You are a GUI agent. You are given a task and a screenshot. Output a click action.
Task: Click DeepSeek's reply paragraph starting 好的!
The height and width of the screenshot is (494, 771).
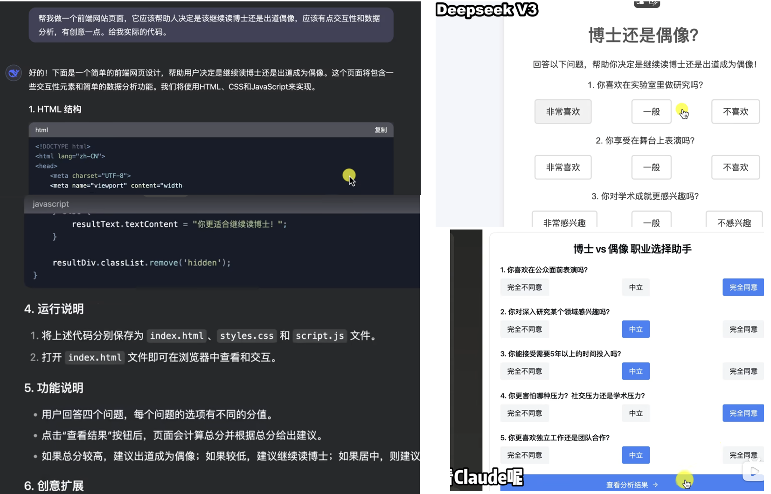coord(211,80)
